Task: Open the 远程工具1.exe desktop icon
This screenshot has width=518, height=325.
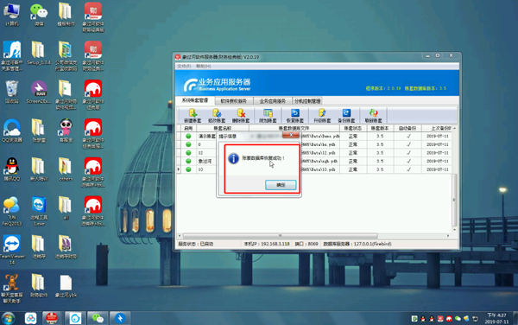Action: 39,211
